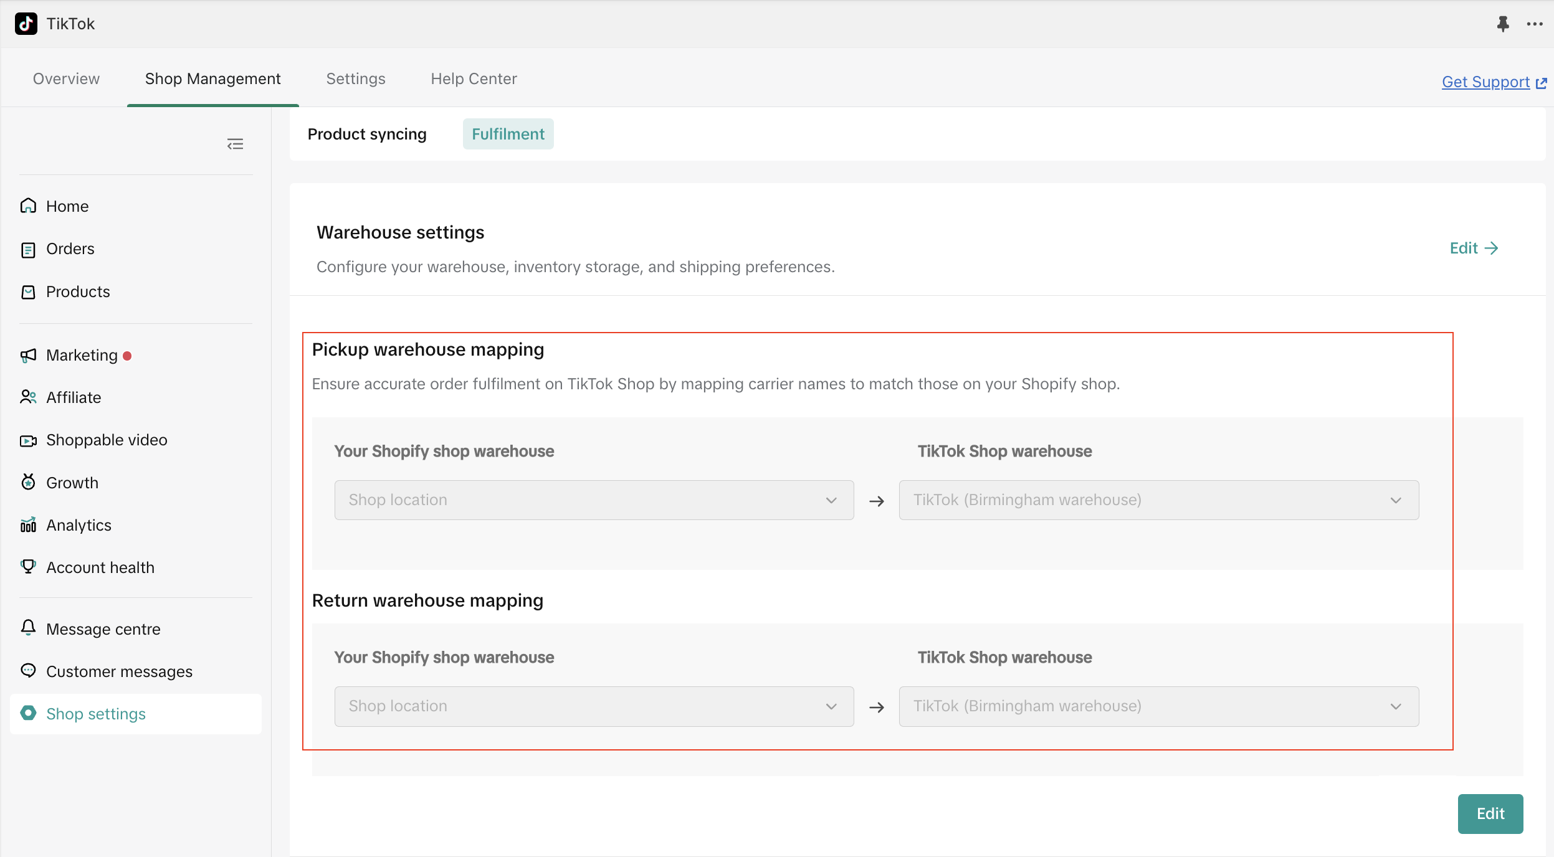Open Message centre in the sidebar
The width and height of the screenshot is (1554, 857).
click(103, 629)
